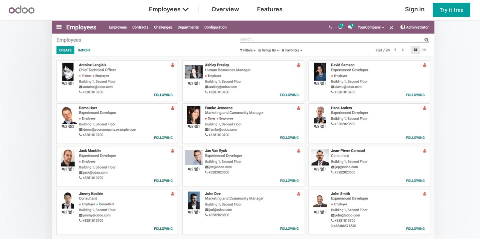This screenshot has width=480, height=246.
Task: Open the Filters dropdown
Action: pos(248,51)
